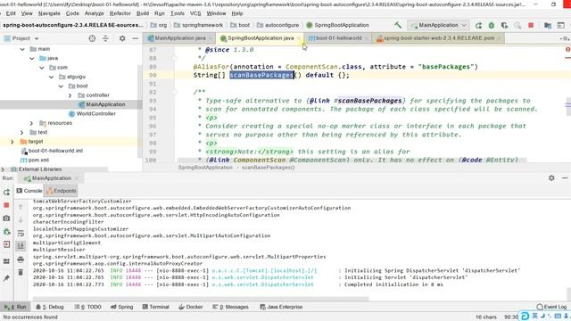Toggle scroll to end in console
Screen dimensions: 571x321
[21, 246]
